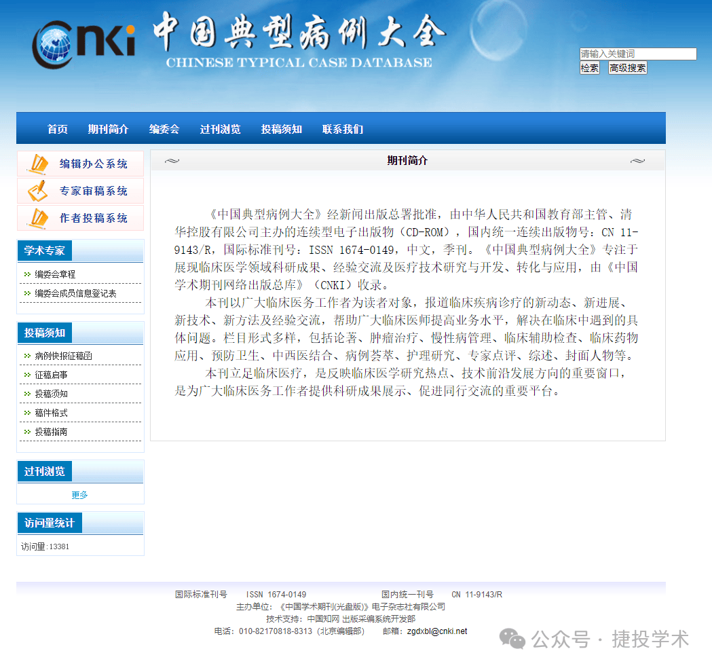
Task: Click the expert review system pen icon
Action: [x=38, y=191]
